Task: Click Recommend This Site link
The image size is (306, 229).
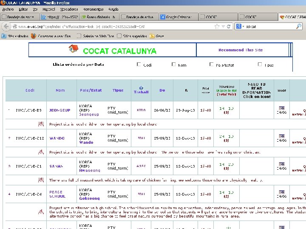Action: [x=241, y=50]
